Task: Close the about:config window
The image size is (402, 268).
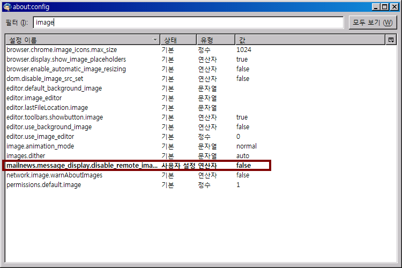Action: point(394,7)
